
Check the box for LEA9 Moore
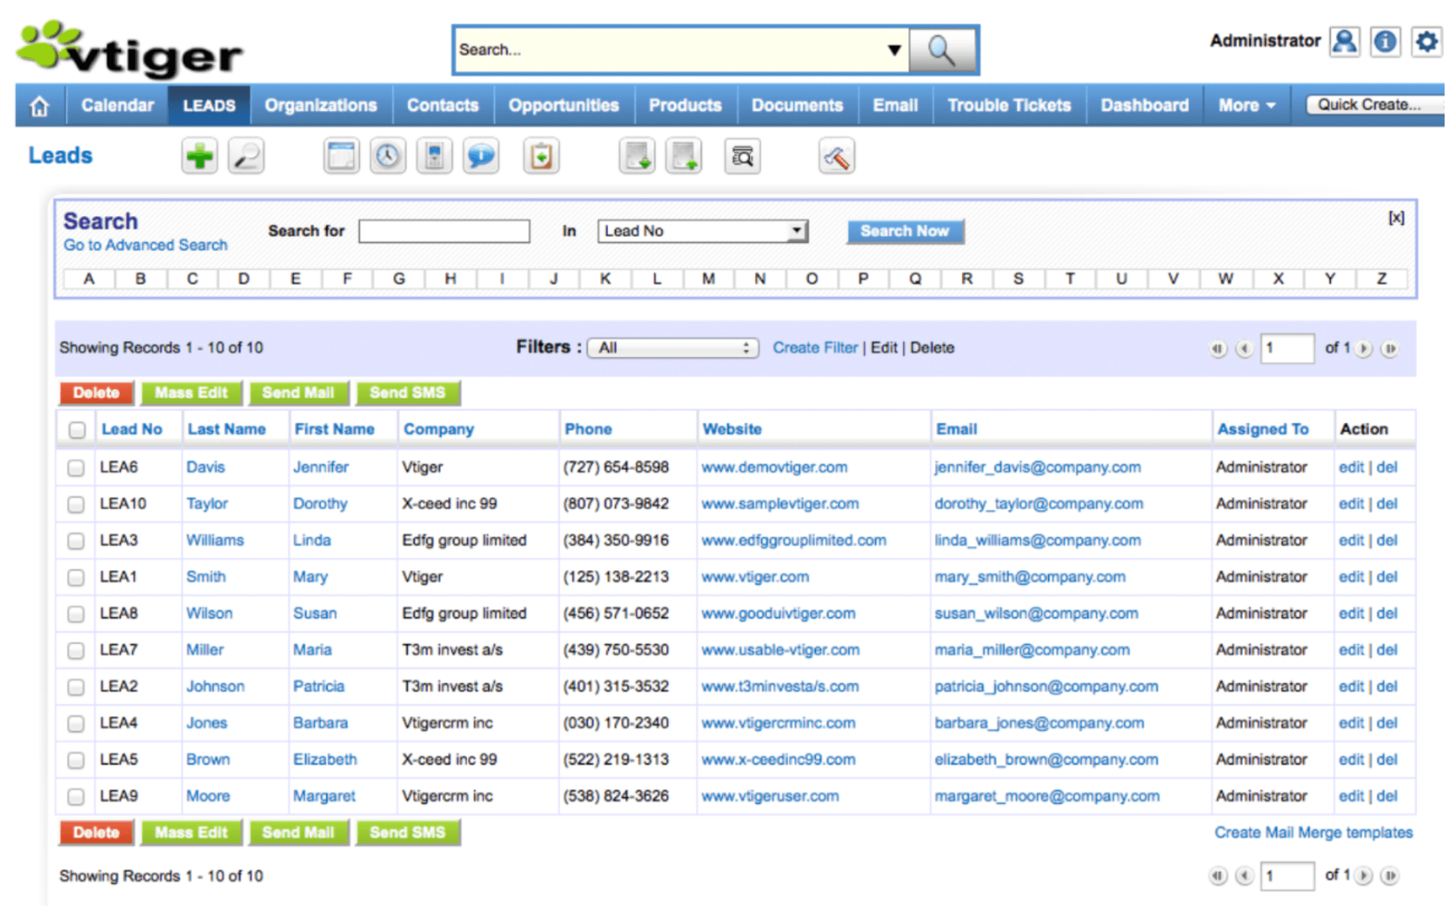pos(76,797)
